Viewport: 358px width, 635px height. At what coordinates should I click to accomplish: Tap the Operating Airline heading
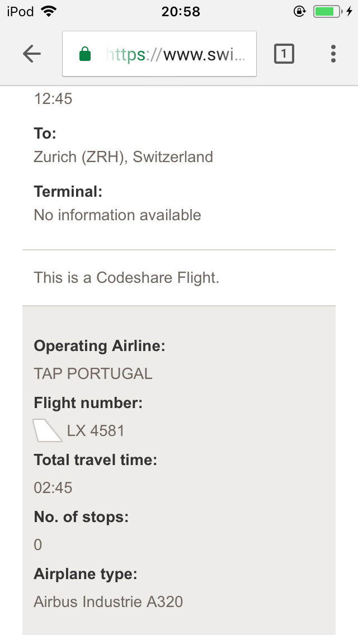point(100,346)
